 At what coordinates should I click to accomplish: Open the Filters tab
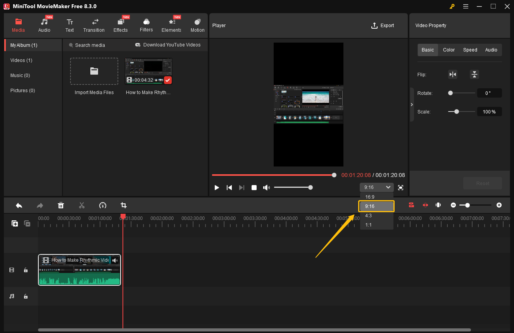[x=146, y=26]
